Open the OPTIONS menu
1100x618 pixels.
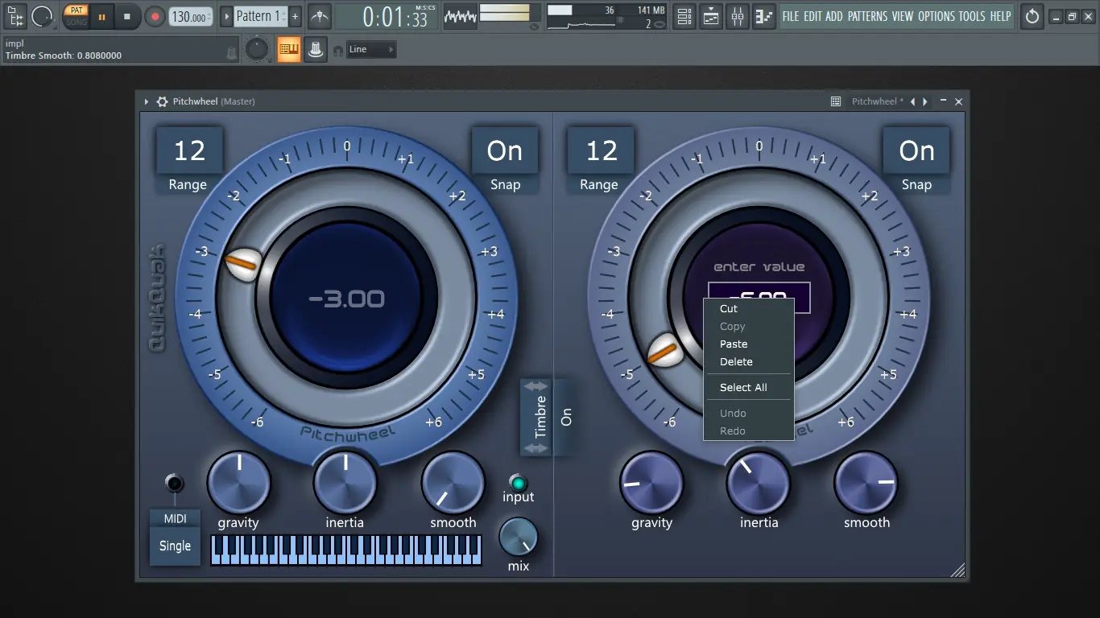click(937, 16)
